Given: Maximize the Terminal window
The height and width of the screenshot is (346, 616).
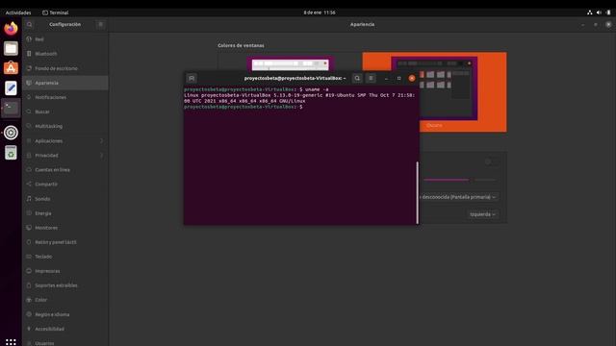Looking at the screenshot, I should (x=398, y=79).
